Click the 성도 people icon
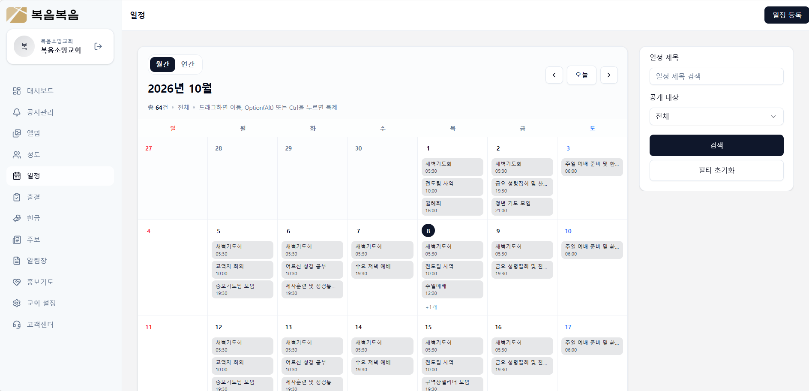 click(17, 155)
